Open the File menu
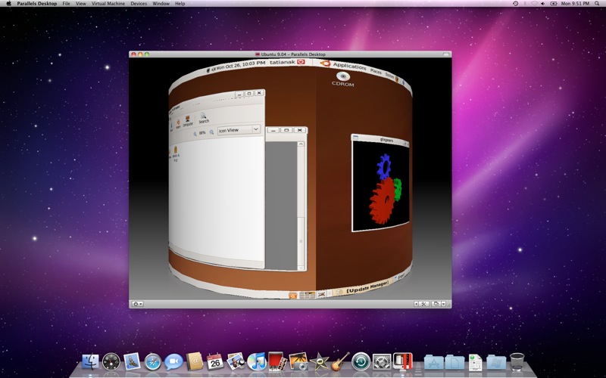606x378 pixels. point(67,4)
